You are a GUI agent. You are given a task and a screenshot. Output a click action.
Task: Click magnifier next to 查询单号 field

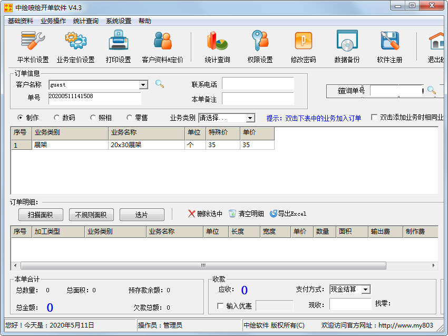click(x=432, y=90)
